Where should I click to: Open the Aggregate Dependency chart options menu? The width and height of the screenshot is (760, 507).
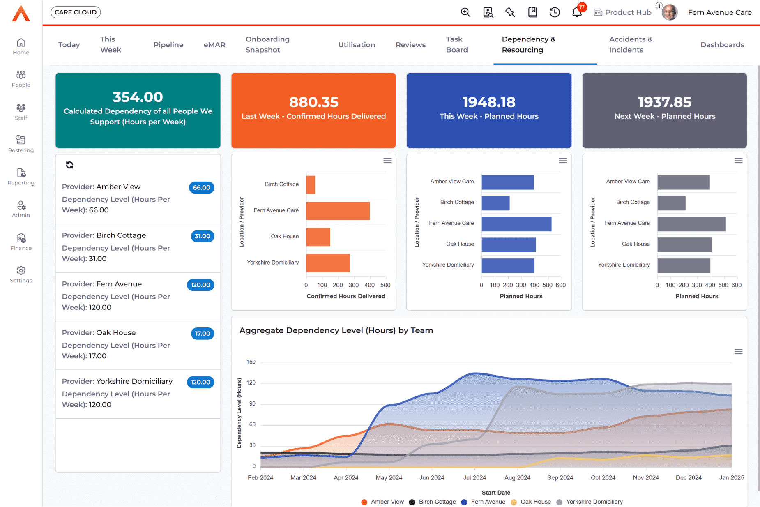738,352
